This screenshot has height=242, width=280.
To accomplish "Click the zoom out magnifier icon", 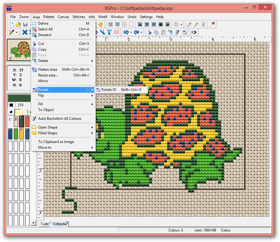I will [x=196, y=24].
